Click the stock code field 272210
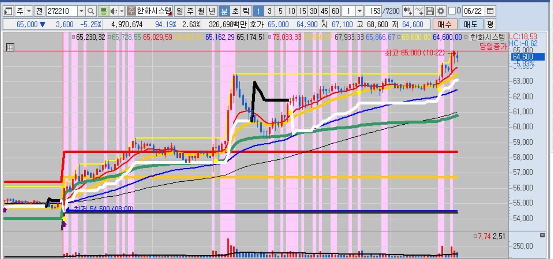The width and height of the screenshot is (553, 259). pyautogui.click(x=61, y=11)
